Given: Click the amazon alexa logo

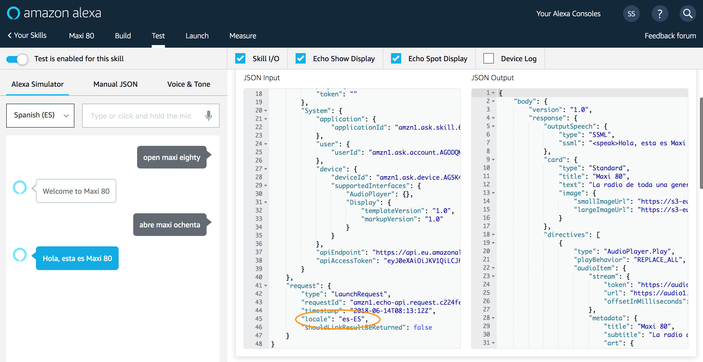Looking at the screenshot, I should click(x=54, y=13).
